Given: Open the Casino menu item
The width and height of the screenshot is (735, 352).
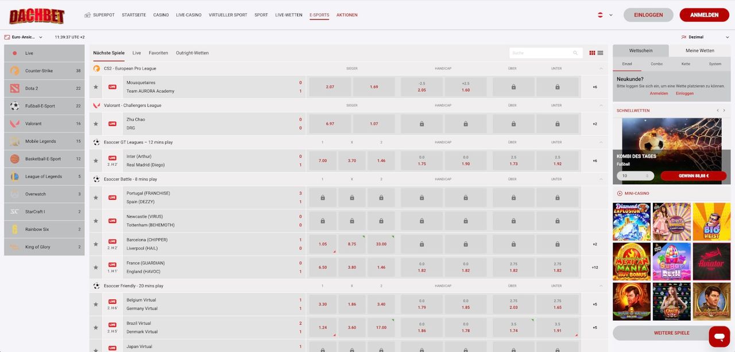Looking at the screenshot, I should tap(161, 15).
